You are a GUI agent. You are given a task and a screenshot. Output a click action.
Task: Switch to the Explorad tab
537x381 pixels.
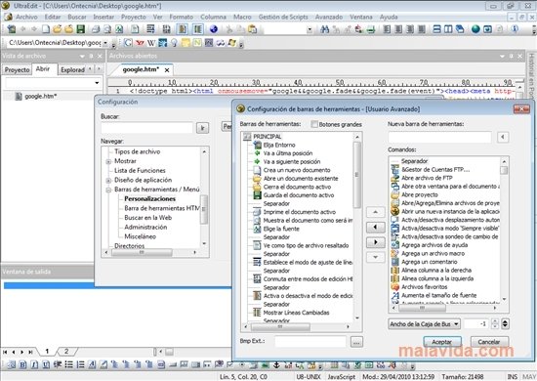72,69
